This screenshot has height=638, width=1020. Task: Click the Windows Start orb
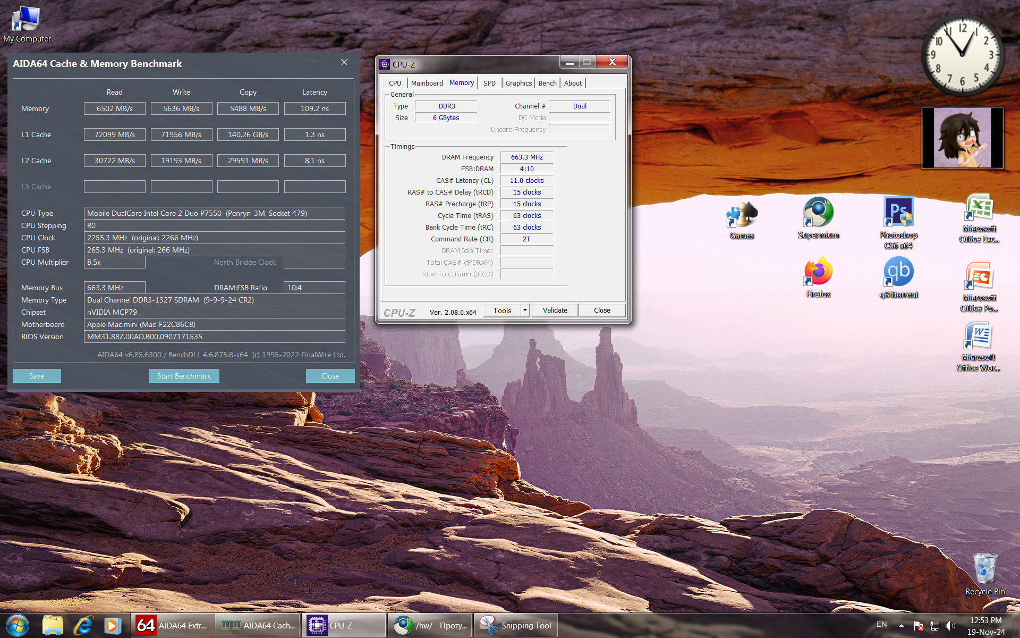17,625
